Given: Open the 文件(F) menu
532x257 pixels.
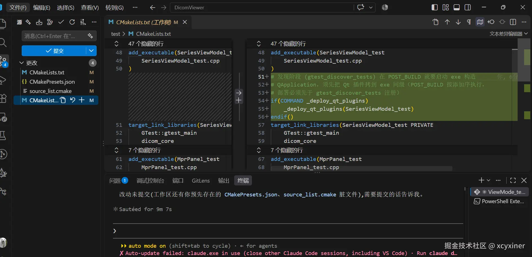Looking at the screenshot, I should (18, 8).
